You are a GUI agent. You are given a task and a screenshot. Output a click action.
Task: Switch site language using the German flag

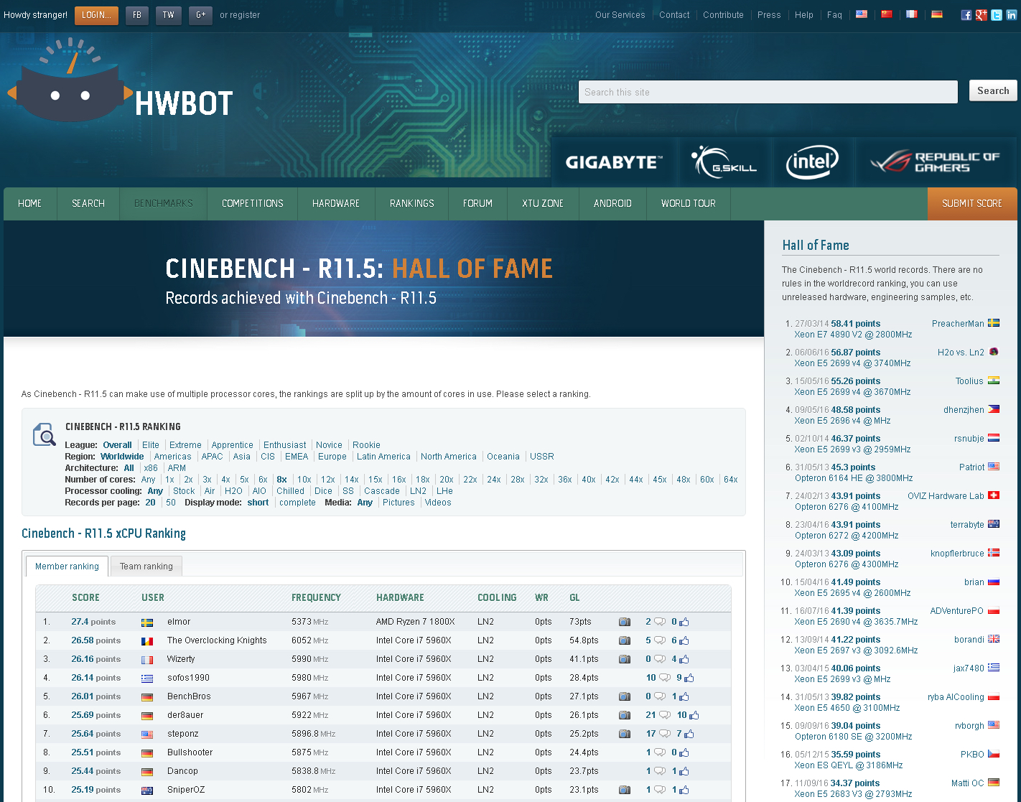pyautogui.click(x=937, y=14)
